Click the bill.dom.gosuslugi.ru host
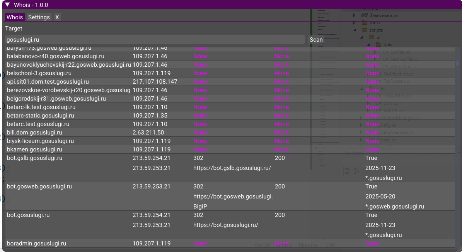 tap(34, 133)
